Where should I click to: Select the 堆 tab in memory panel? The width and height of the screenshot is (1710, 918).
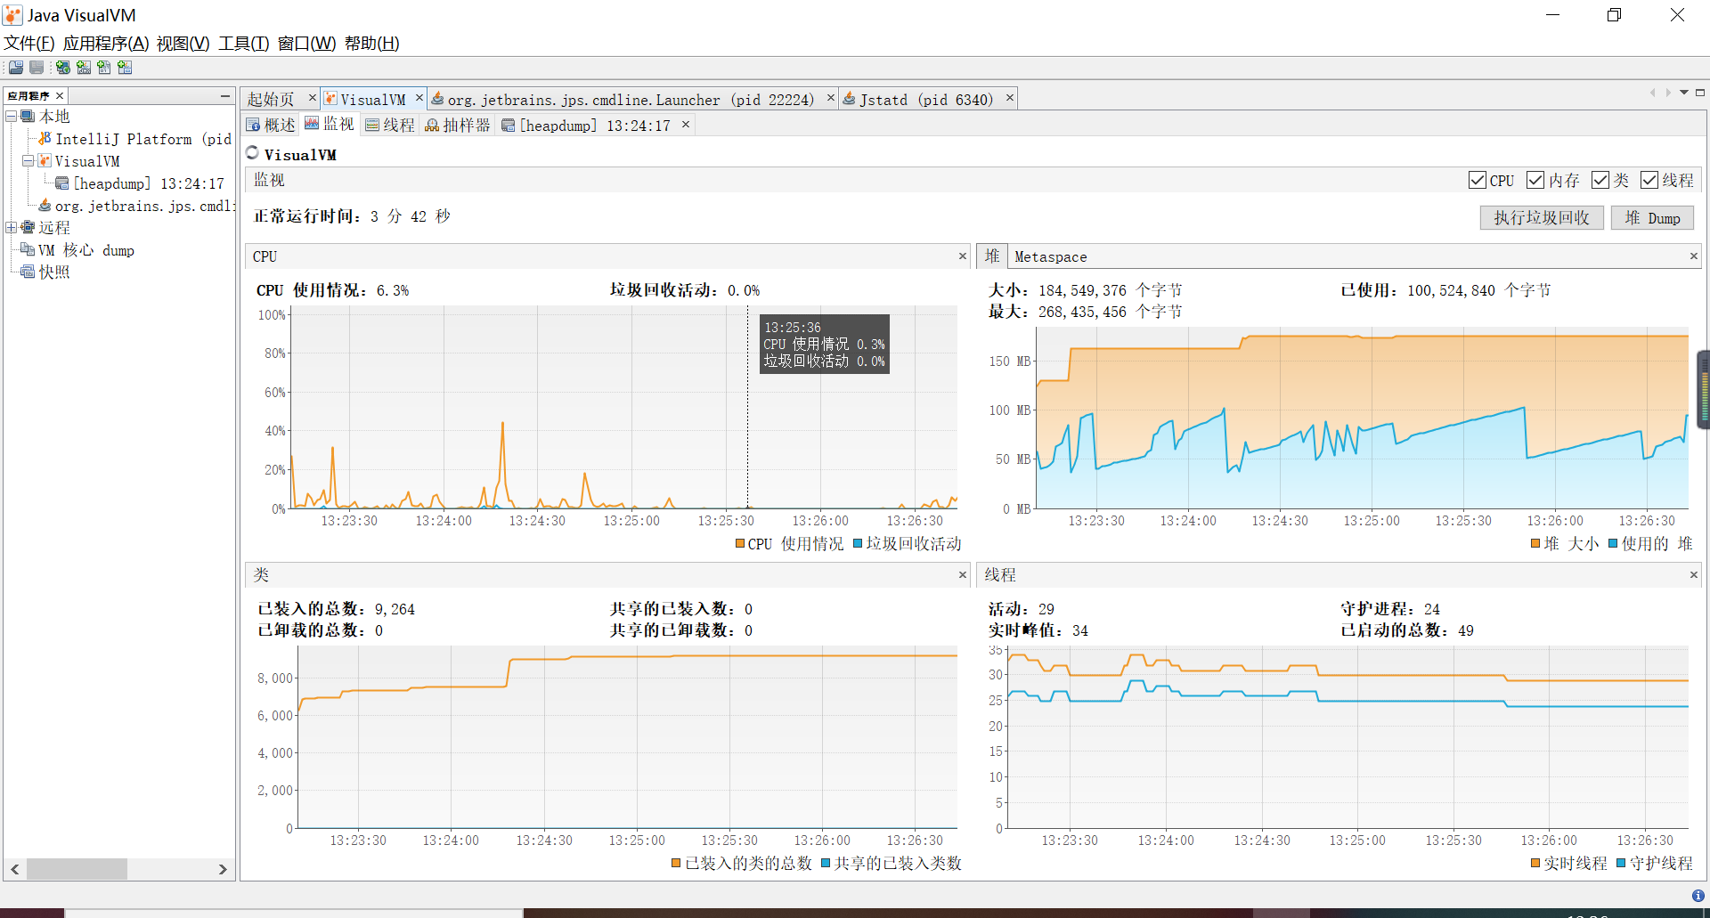(992, 256)
